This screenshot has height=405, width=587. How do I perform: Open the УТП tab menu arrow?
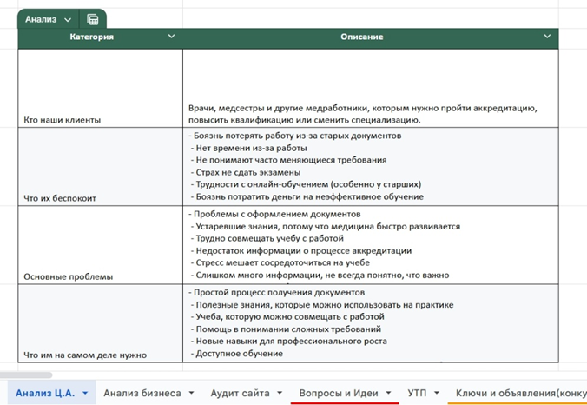(x=437, y=393)
